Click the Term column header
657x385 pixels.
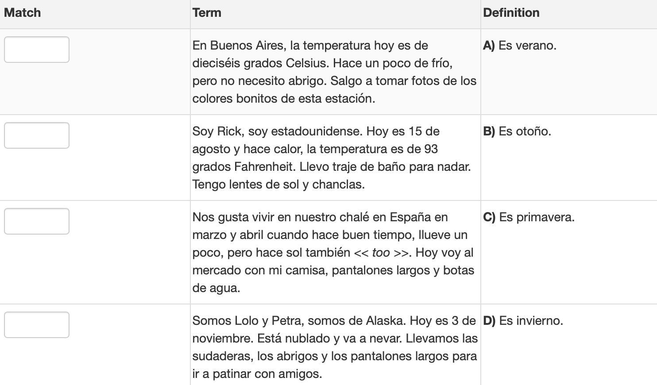pyautogui.click(x=207, y=12)
